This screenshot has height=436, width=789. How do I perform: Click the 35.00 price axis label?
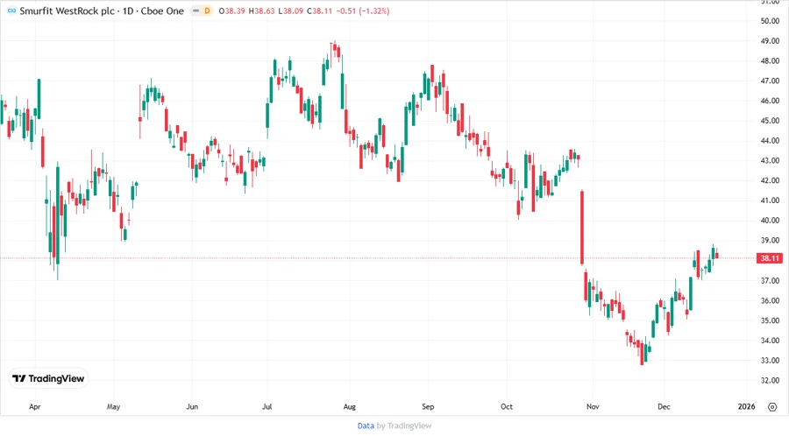point(770,320)
